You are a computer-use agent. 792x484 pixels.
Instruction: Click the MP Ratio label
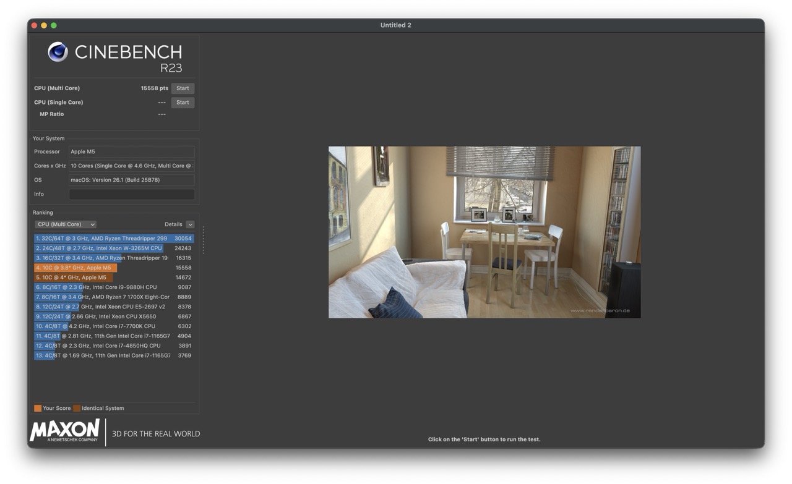[x=52, y=114]
